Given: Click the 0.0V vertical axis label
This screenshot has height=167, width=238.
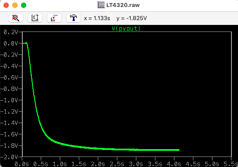Looking at the screenshot, I should (10, 43).
